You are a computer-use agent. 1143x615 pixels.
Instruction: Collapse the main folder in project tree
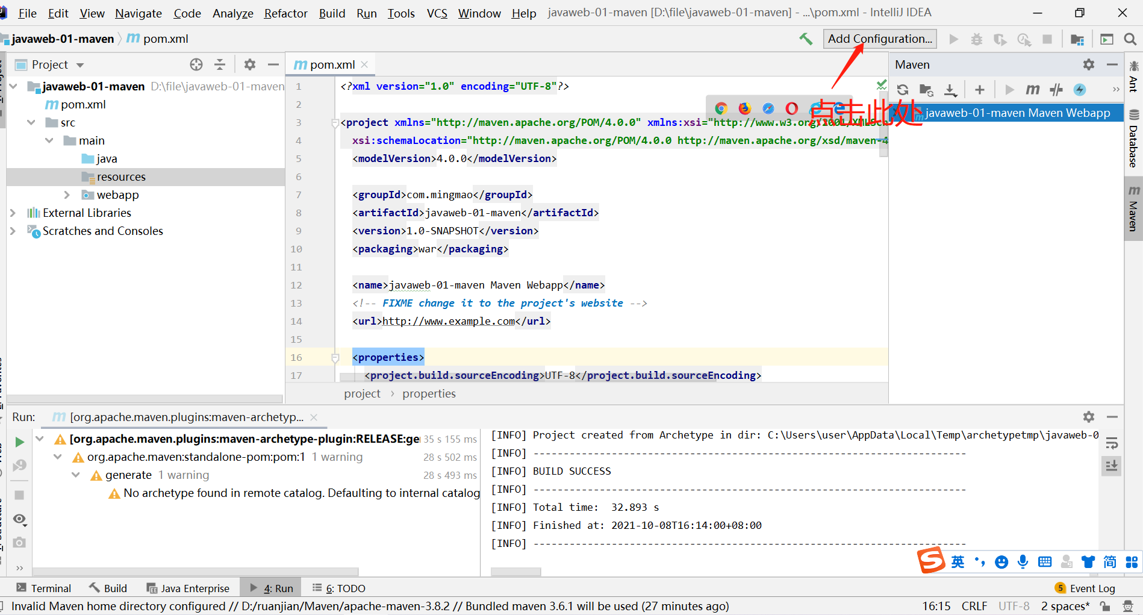[49, 141]
